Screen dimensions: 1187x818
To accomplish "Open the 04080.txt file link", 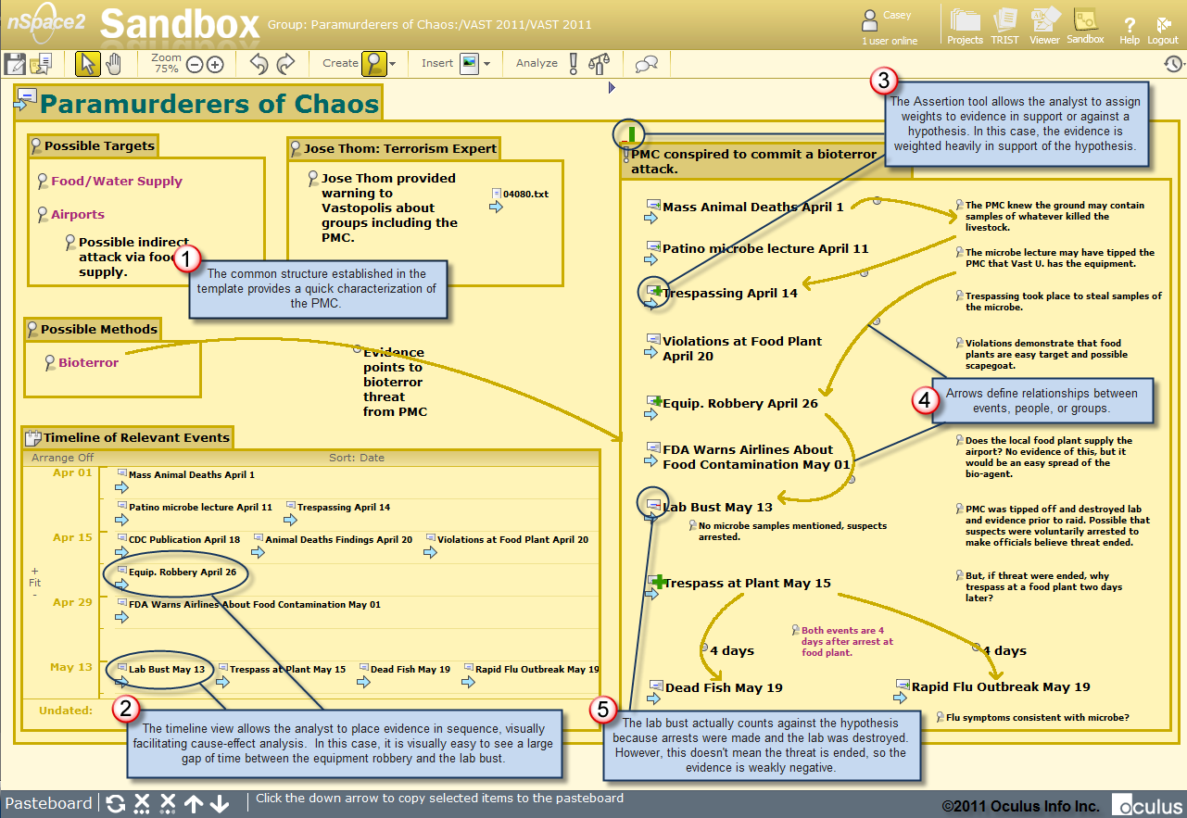I will (x=525, y=195).
